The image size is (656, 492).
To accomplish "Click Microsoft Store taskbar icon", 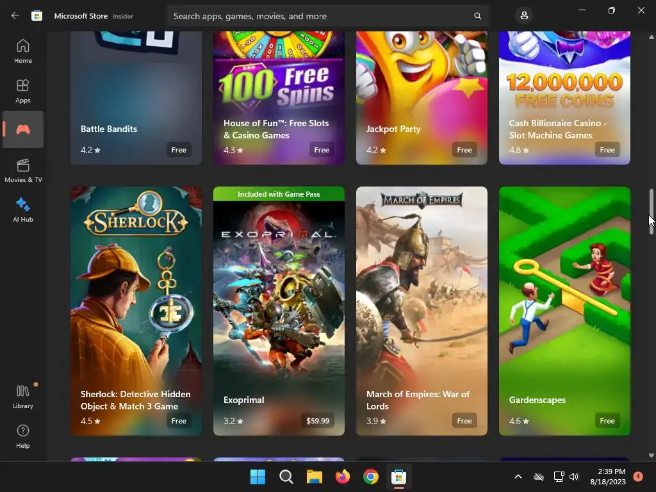I will (398, 477).
